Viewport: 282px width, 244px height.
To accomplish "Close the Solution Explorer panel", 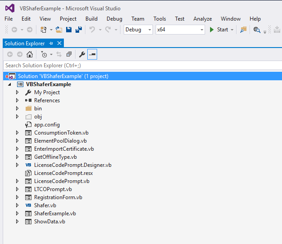I will click(59, 43).
